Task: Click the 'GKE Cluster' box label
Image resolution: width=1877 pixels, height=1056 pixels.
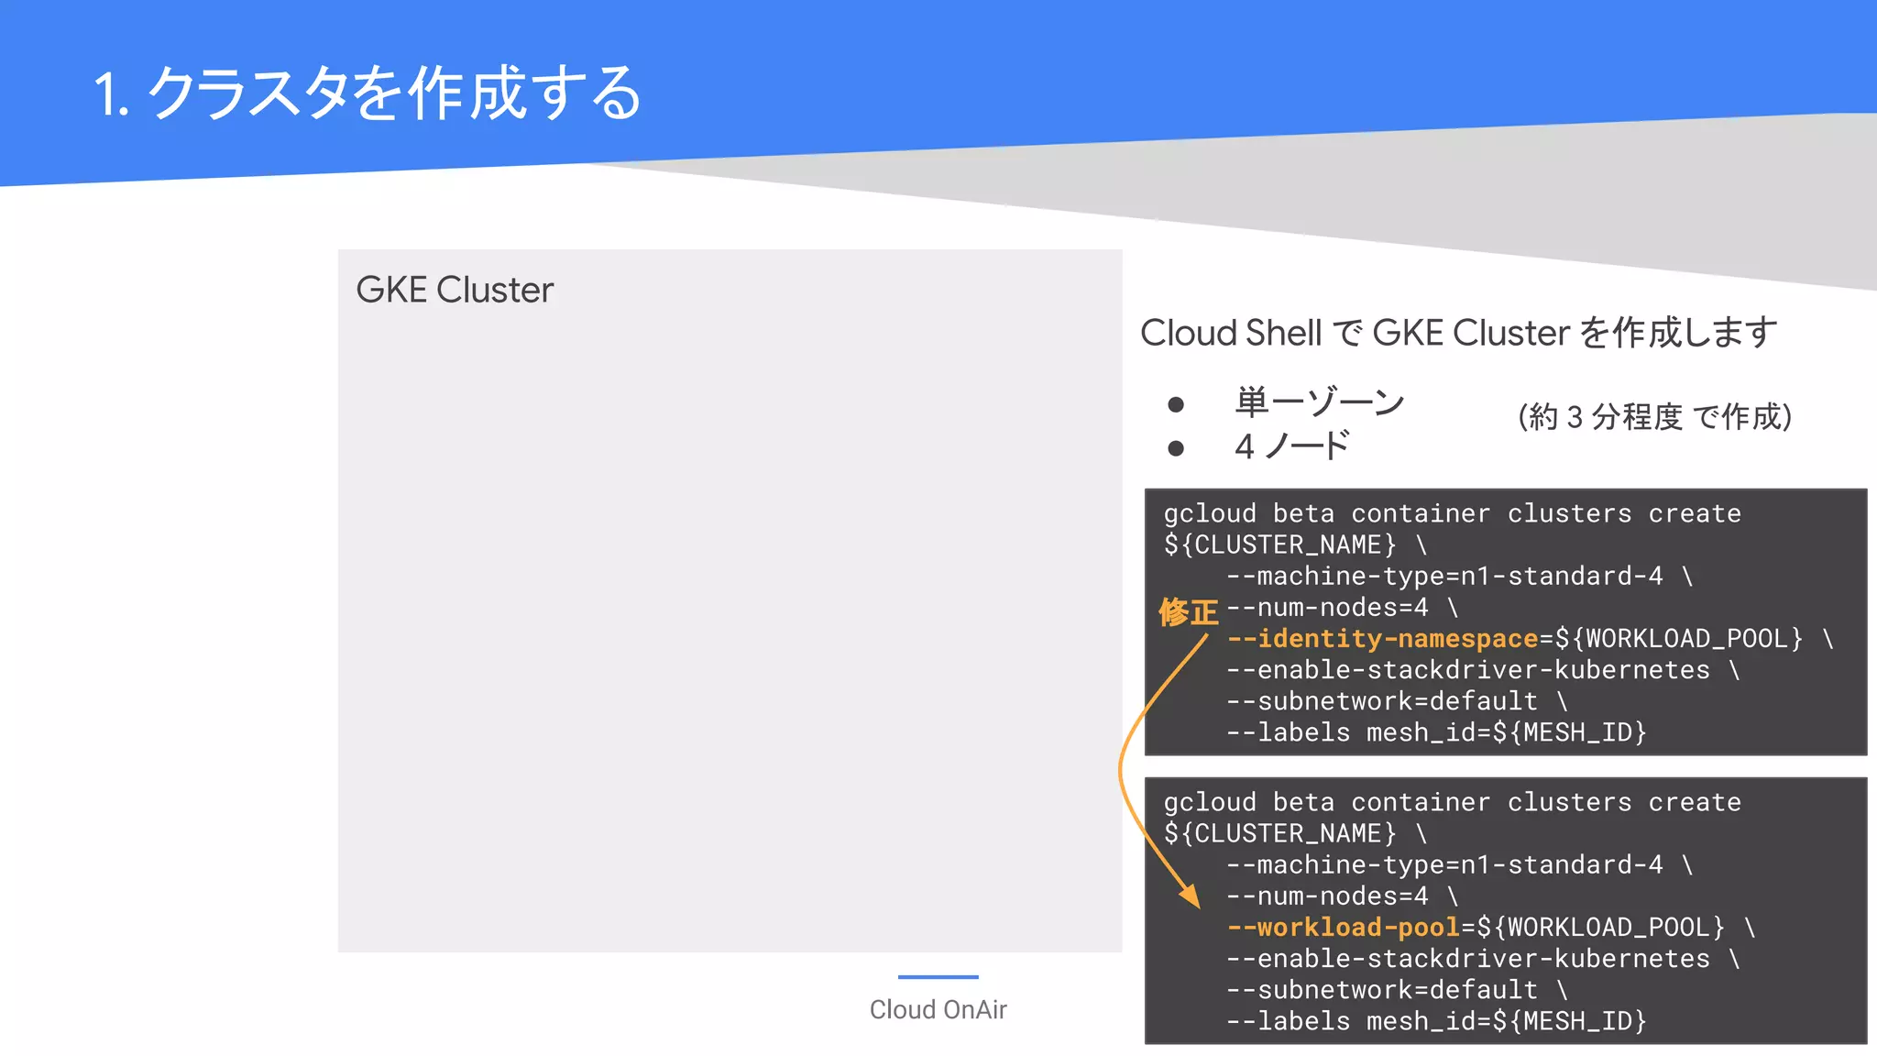Action: point(455,290)
